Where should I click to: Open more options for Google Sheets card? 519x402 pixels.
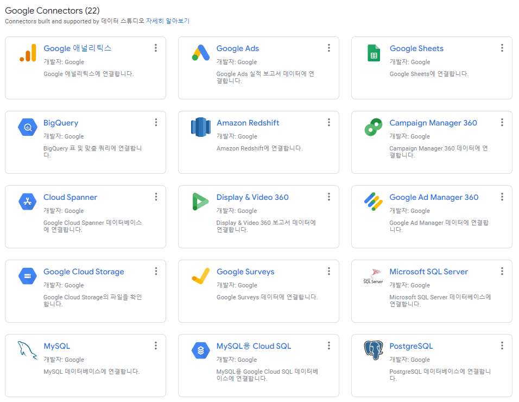pyautogui.click(x=502, y=48)
